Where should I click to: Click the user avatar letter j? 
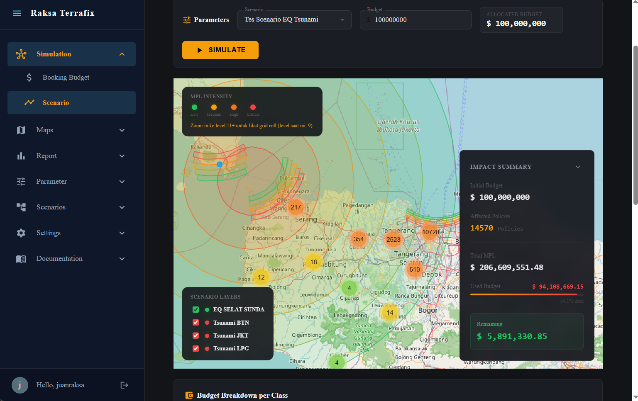20,385
